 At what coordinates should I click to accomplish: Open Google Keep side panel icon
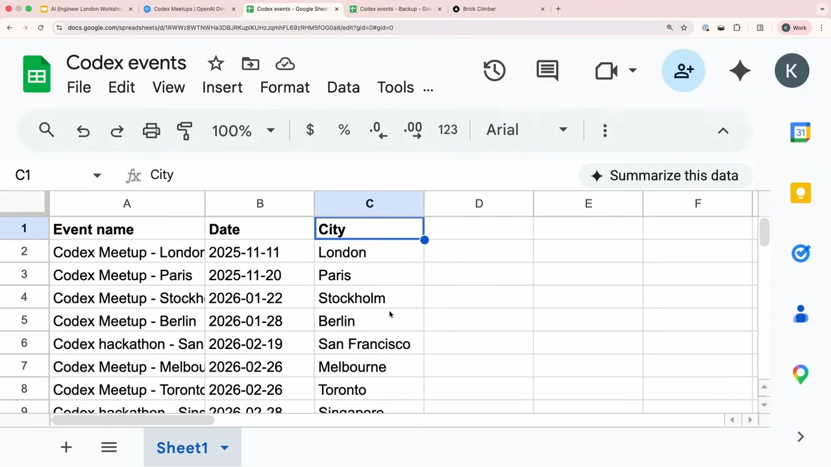point(800,193)
